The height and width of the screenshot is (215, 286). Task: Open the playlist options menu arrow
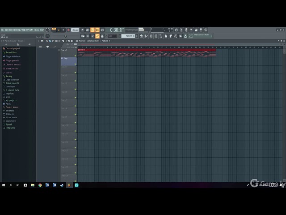tap(39, 41)
